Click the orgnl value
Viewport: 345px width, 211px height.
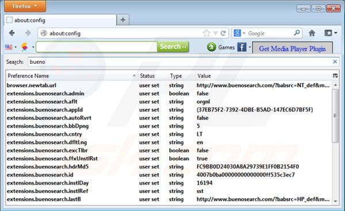tap(204, 102)
